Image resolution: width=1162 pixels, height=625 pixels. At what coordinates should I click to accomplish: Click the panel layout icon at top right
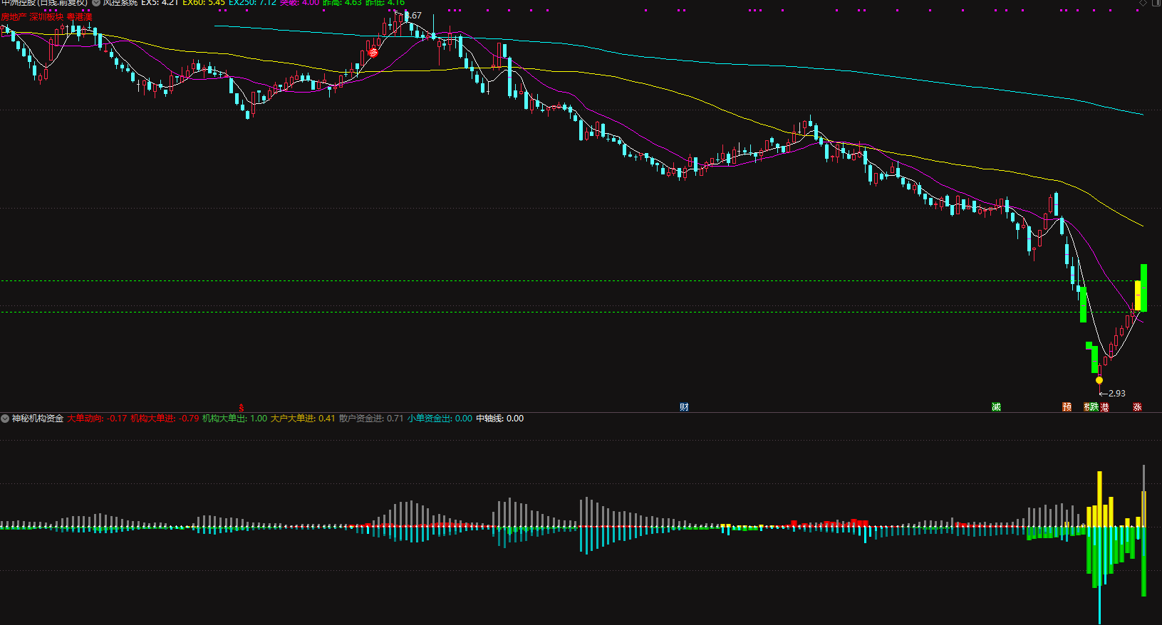click(1156, 3)
